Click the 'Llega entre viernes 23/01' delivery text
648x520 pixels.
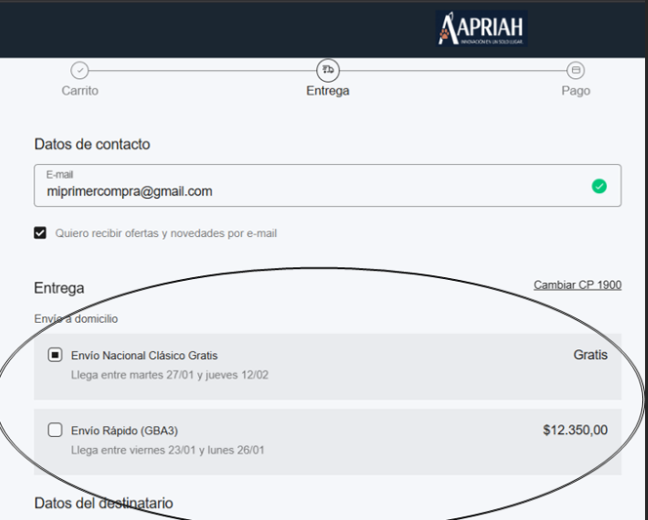pyautogui.click(x=167, y=451)
